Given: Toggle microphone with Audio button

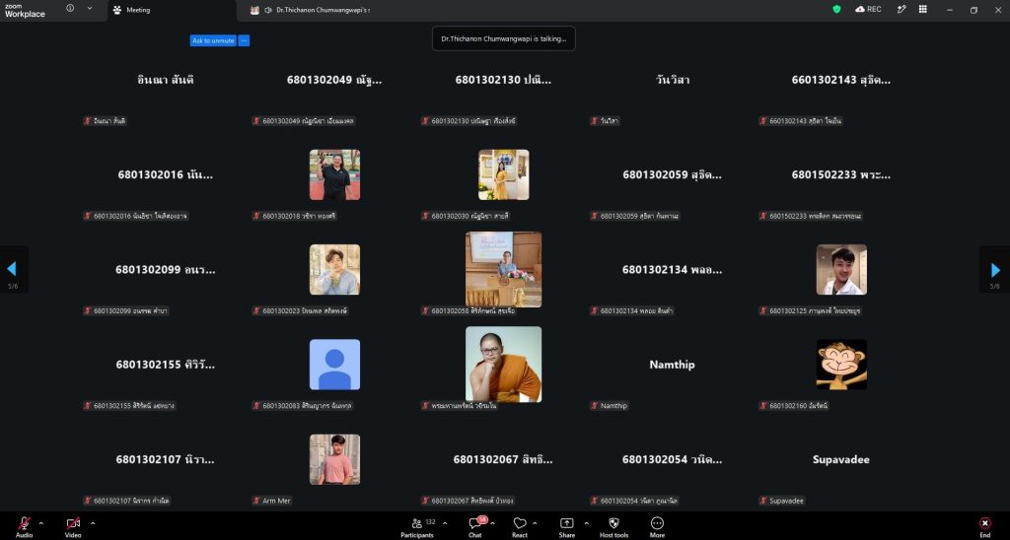Looking at the screenshot, I should (x=24, y=526).
